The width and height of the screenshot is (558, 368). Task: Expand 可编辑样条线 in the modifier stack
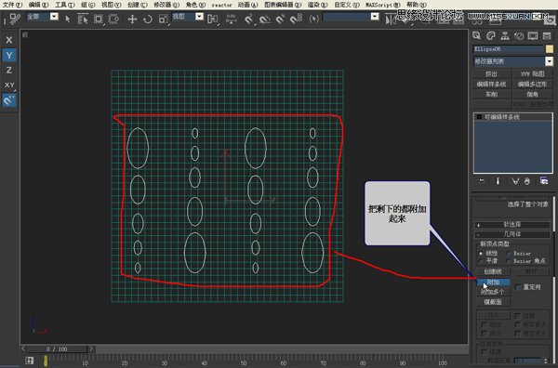point(479,117)
